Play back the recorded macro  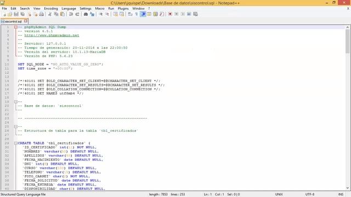tap(183, 14)
